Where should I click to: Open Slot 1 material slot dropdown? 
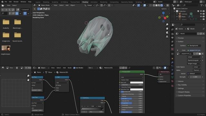pyautogui.click(x=93, y=68)
